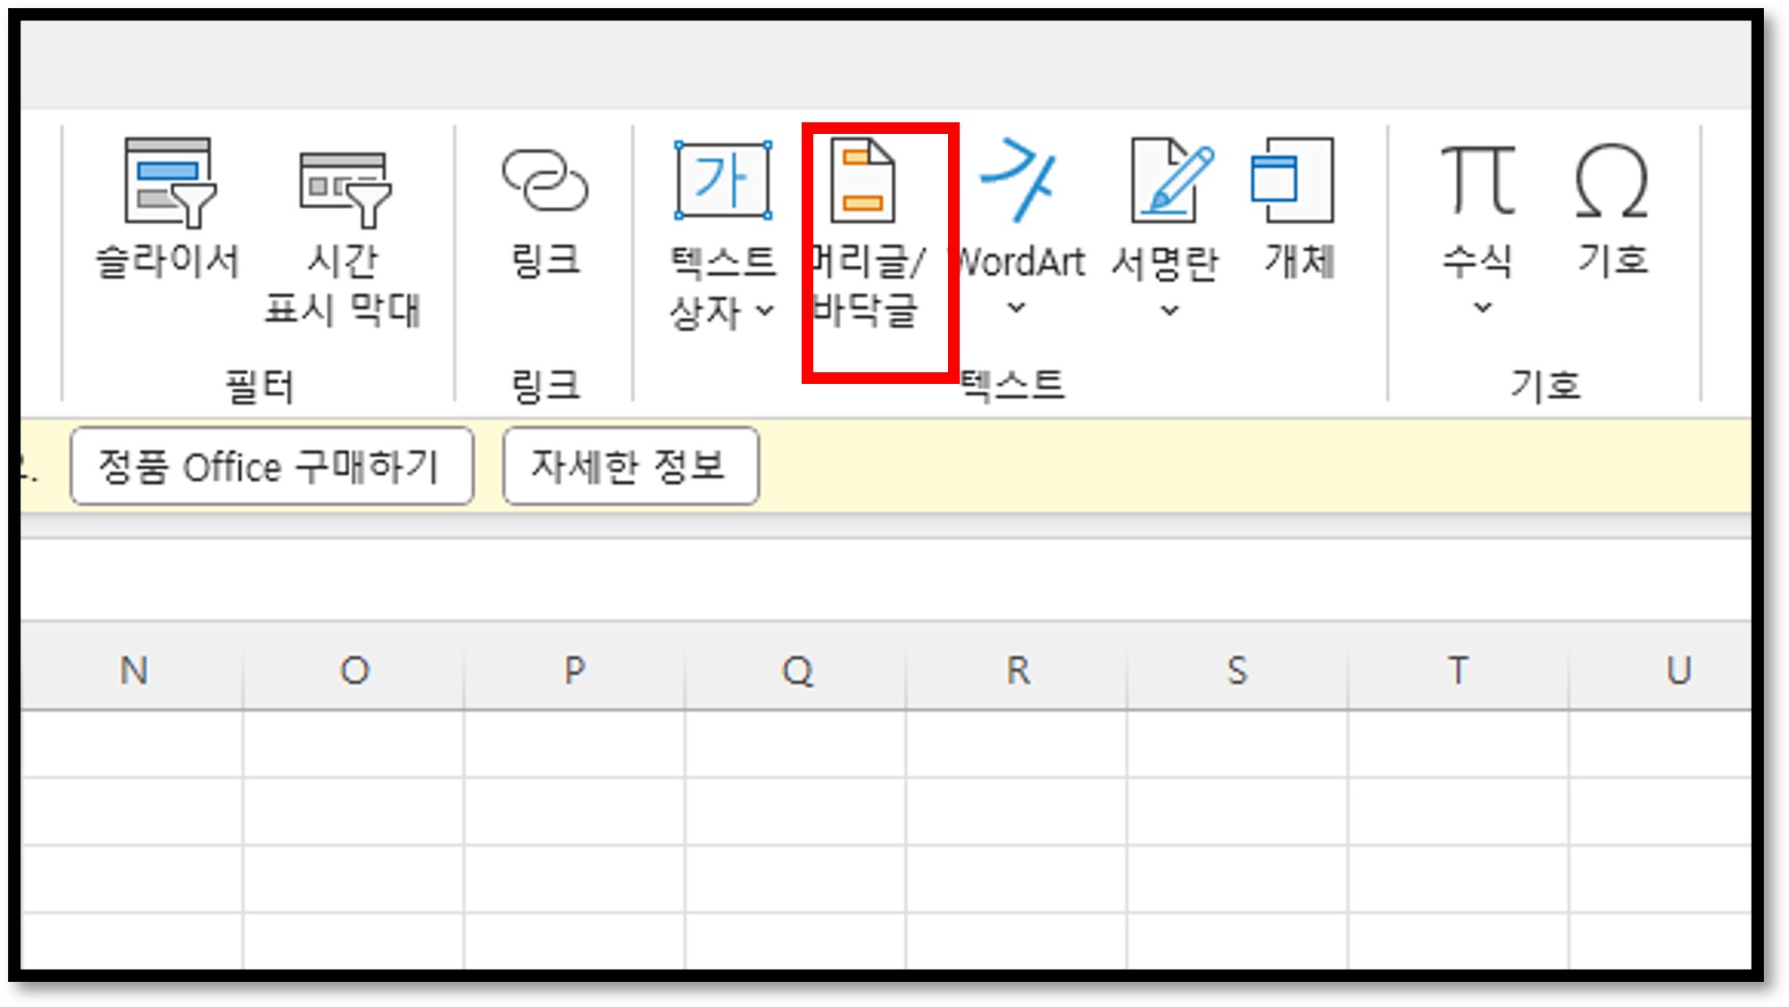Viewport: 1789px width, 1007px height.
Task: Click the '정품 Office 구매하기' button
Action: [271, 466]
